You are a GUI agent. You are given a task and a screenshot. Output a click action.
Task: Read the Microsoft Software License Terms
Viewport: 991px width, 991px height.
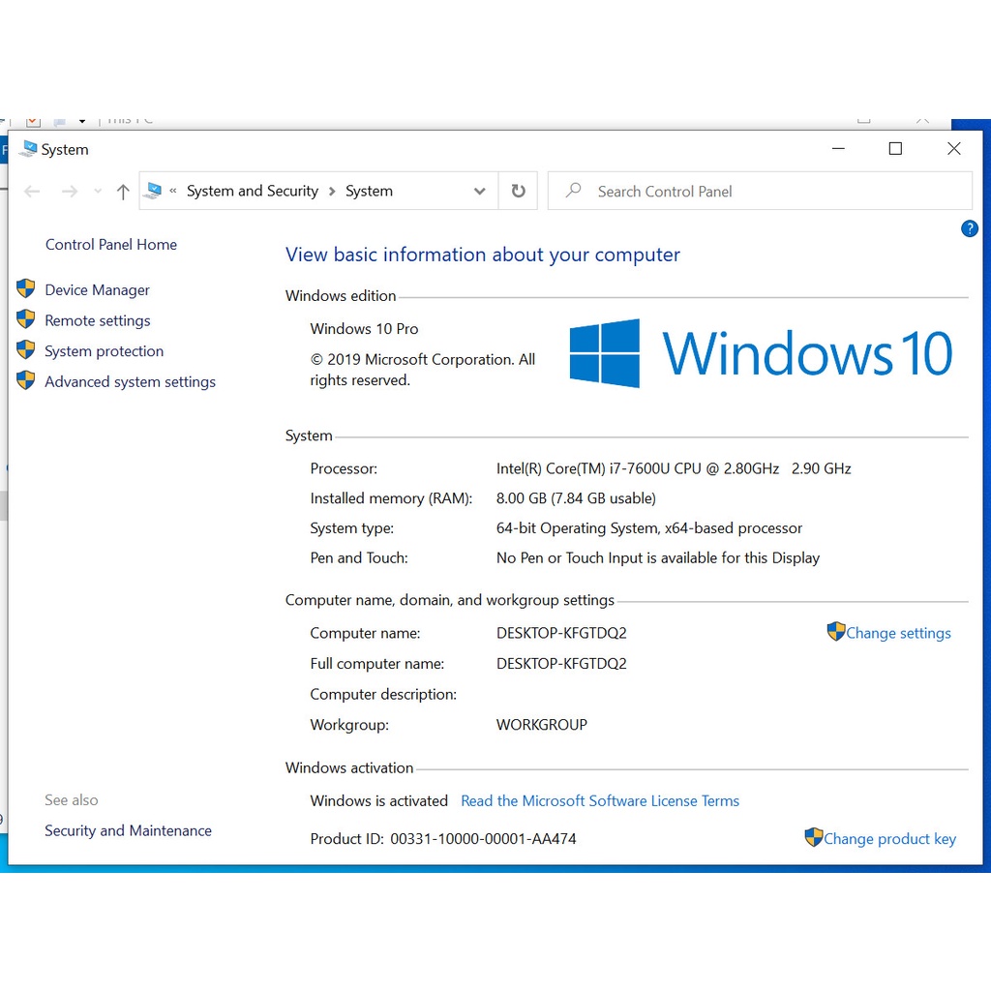coord(600,800)
